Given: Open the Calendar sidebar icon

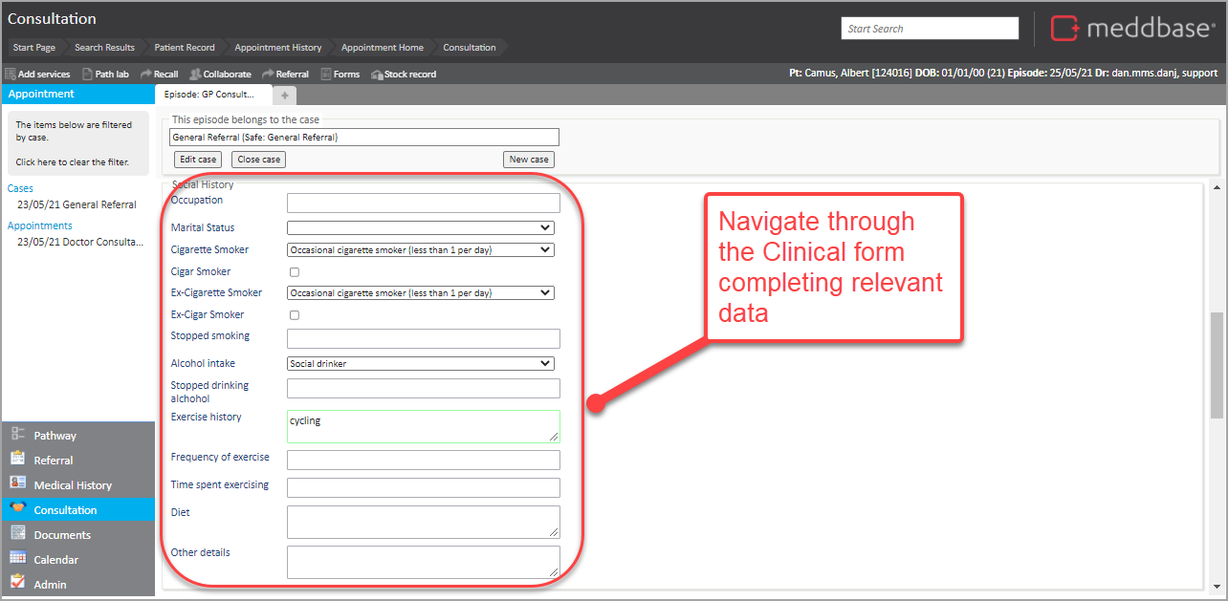Looking at the screenshot, I should tap(18, 559).
